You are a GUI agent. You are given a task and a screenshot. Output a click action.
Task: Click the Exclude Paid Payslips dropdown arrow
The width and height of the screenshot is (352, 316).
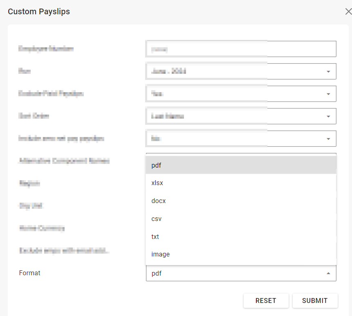pyautogui.click(x=328, y=94)
